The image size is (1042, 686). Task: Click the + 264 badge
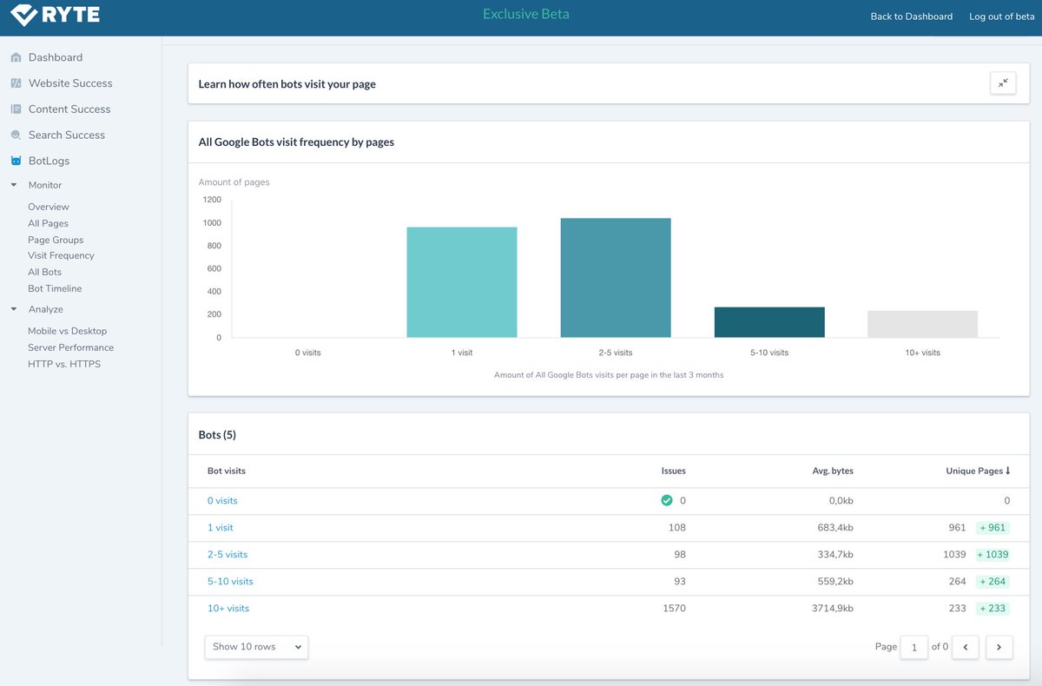[x=992, y=581]
